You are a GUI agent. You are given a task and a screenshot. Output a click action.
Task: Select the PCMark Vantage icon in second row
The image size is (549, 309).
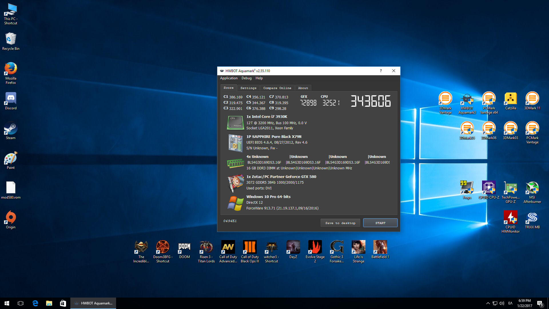coord(532,132)
